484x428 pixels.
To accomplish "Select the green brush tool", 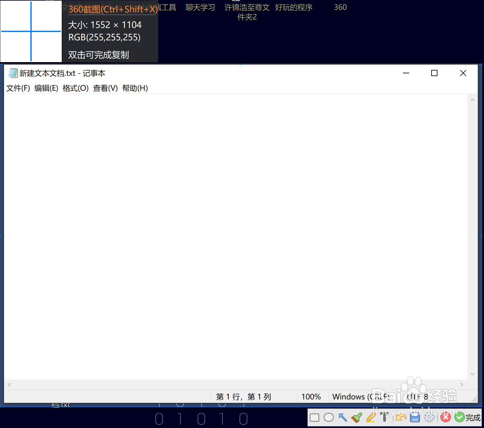I will click(x=357, y=418).
